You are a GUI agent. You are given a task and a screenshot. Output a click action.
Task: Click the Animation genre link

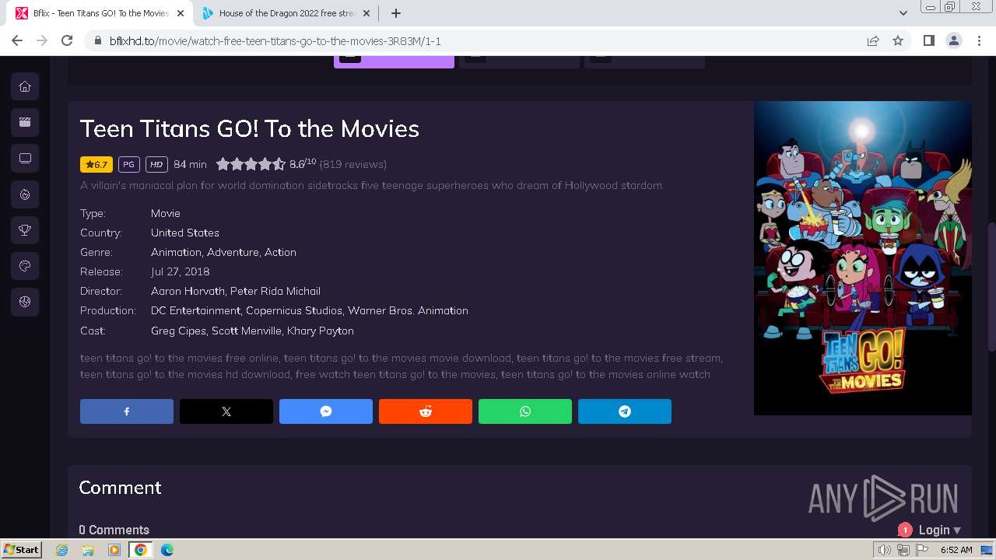(176, 252)
